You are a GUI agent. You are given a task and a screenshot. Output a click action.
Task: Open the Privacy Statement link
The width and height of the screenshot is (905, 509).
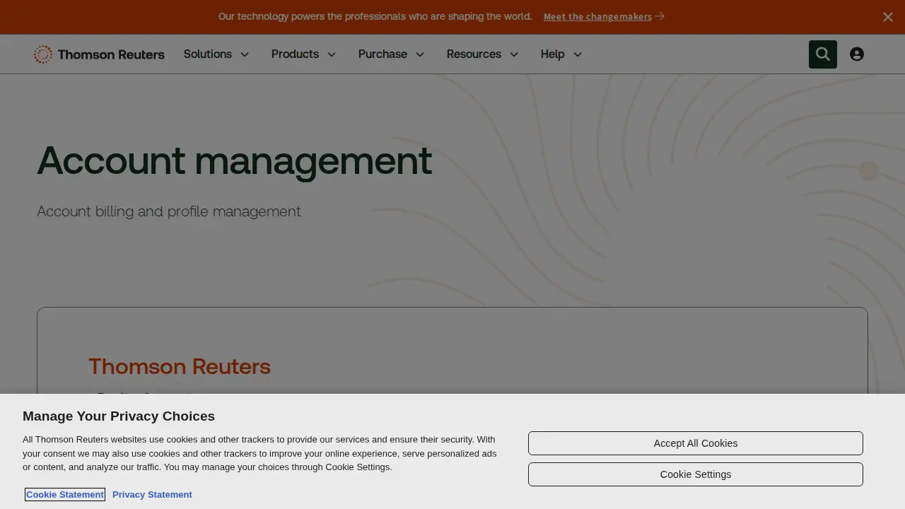click(152, 494)
